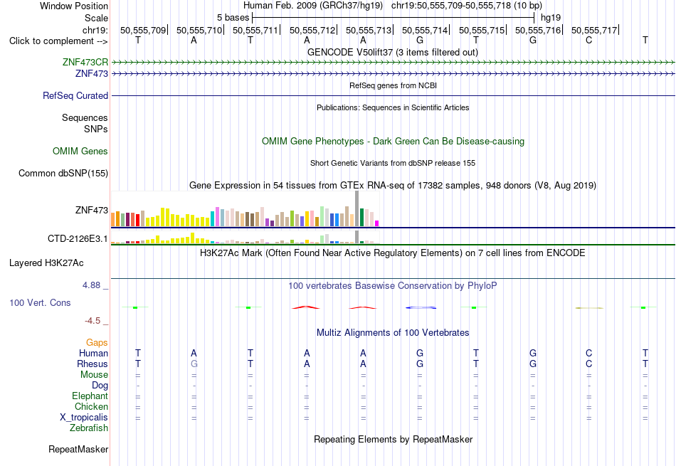Screen dimensions: 676x466
Task: Click the Elephant species label
Action: point(90,396)
